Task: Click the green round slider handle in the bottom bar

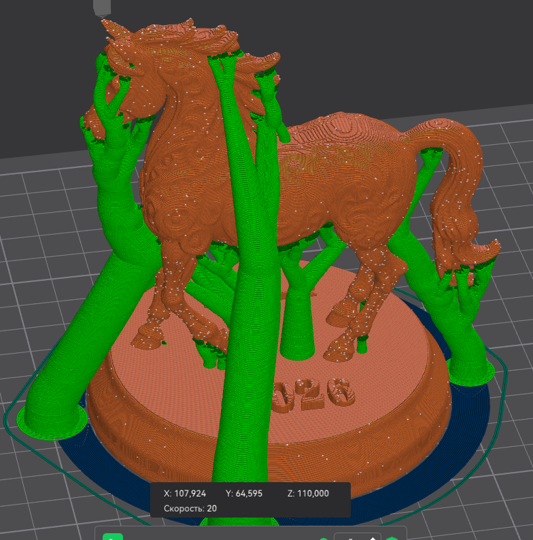Action: click(x=324, y=538)
